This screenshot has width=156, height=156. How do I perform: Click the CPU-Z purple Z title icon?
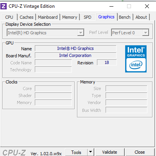click(x=4, y=6)
